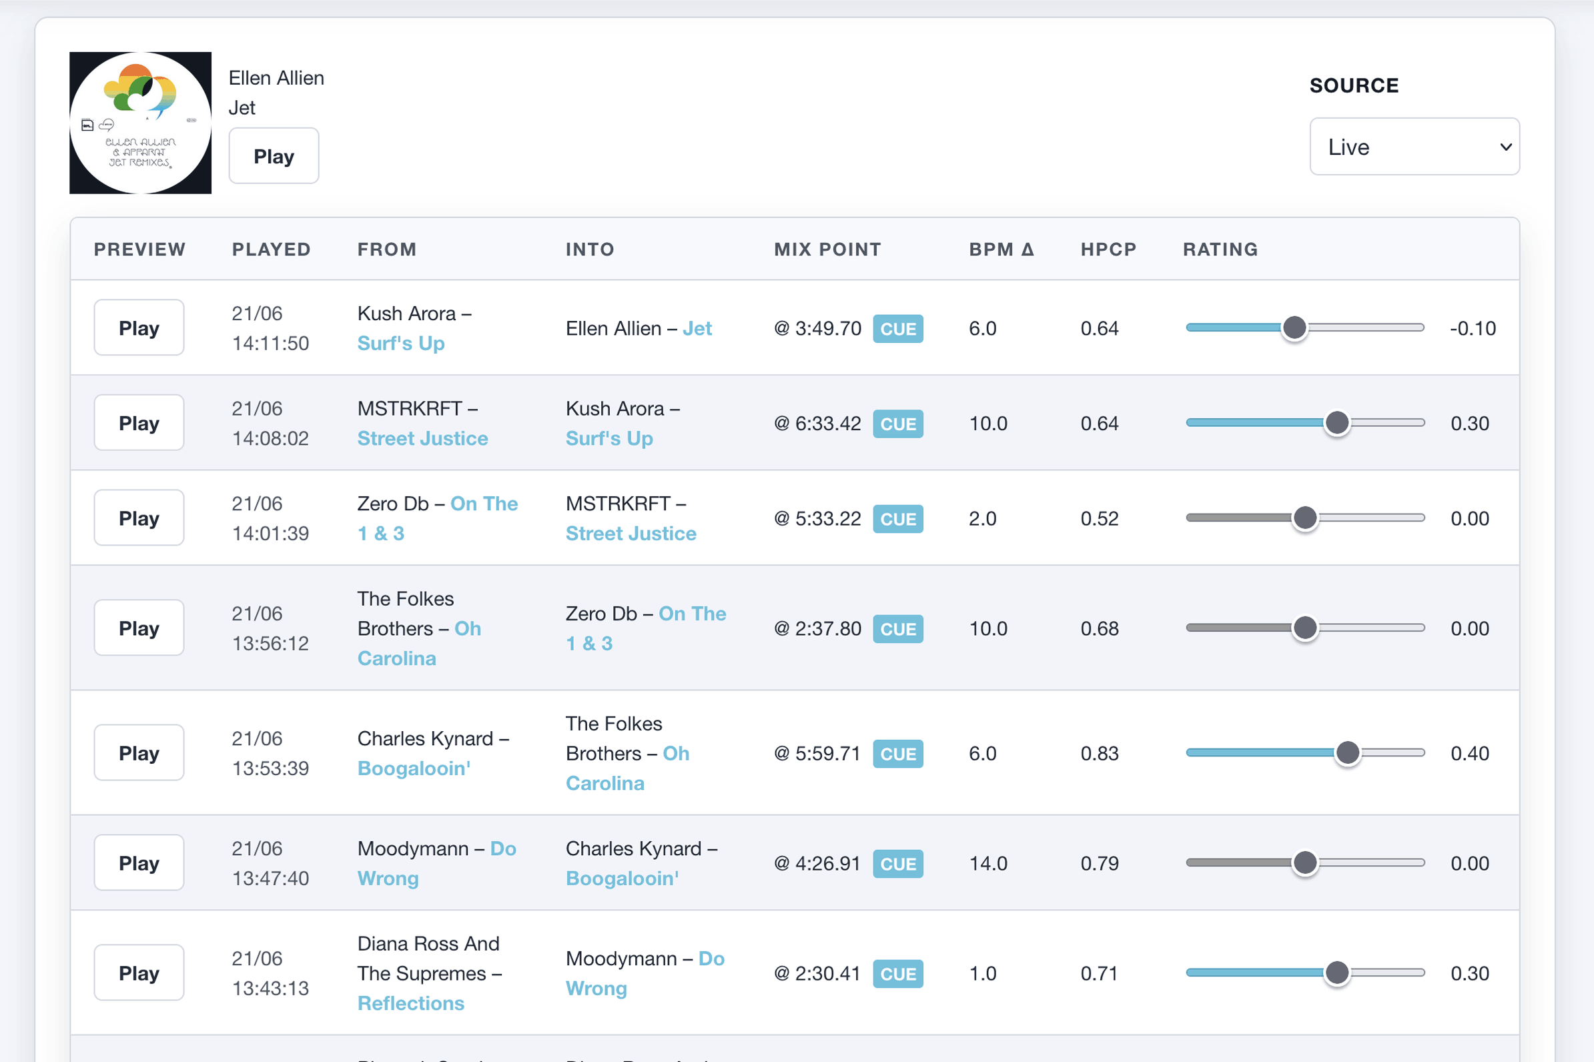Click the SOURCE label

click(x=1354, y=85)
